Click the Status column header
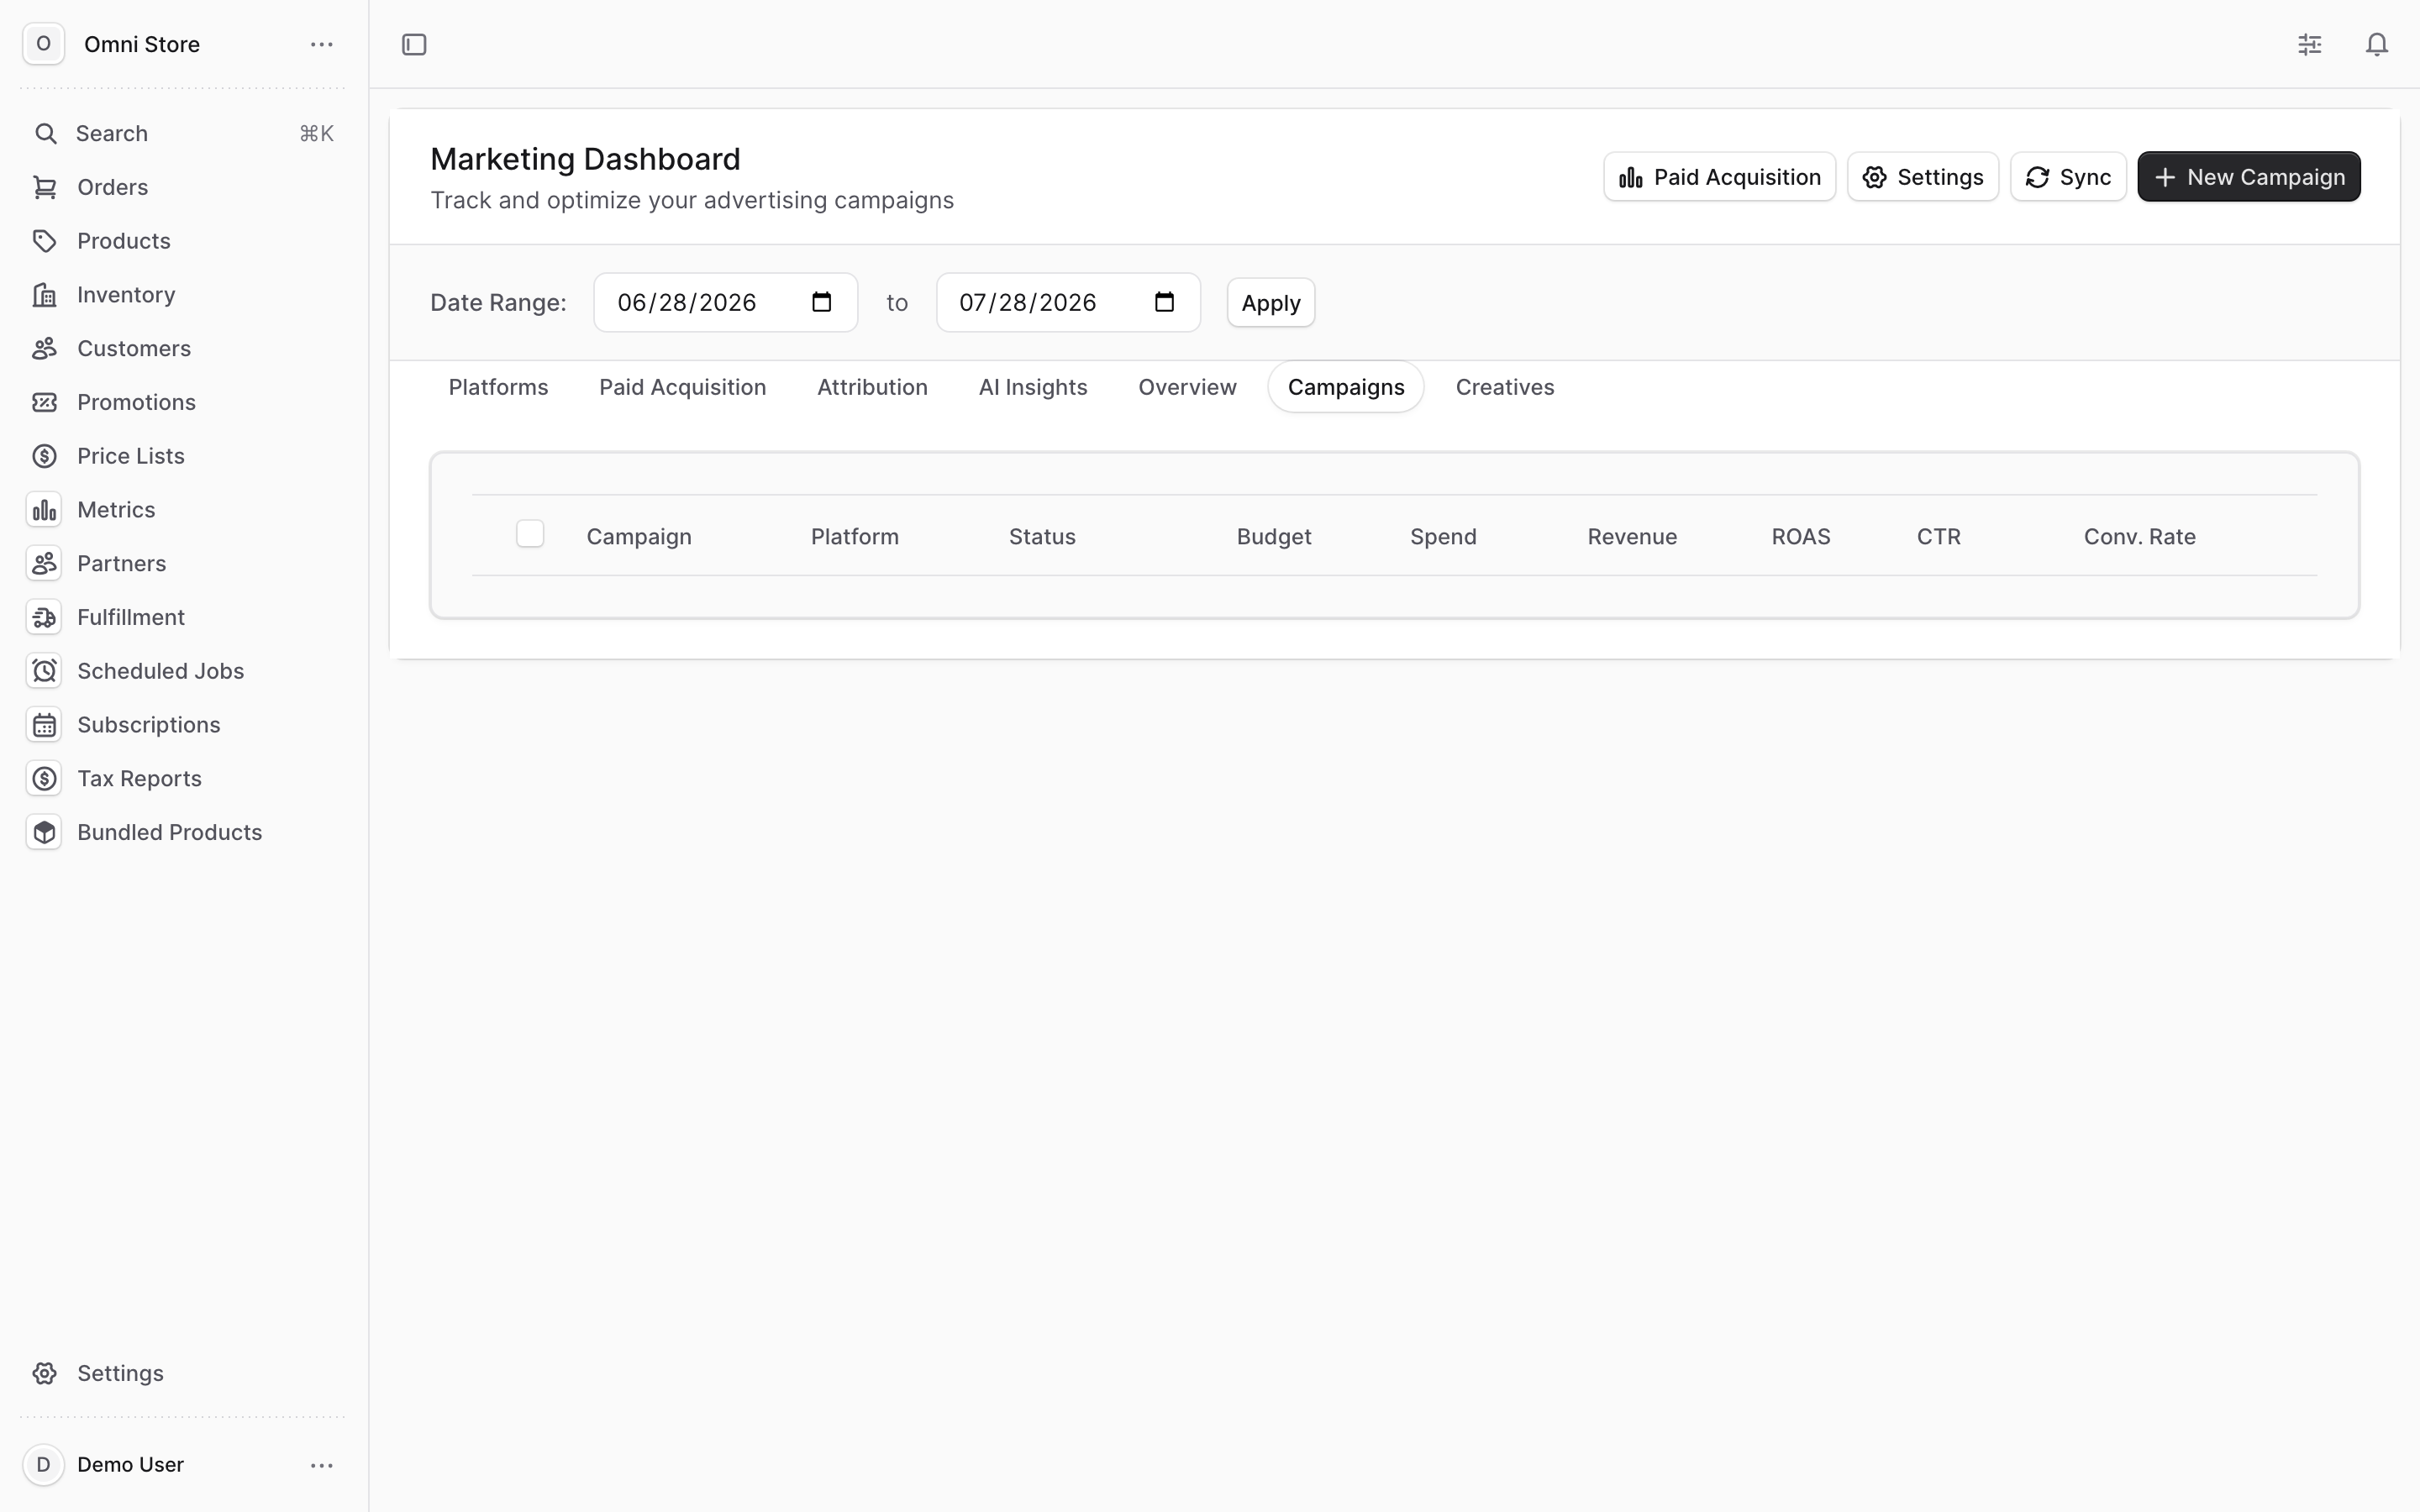The width and height of the screenshot is (2420, 1512). pos(1042,537)
